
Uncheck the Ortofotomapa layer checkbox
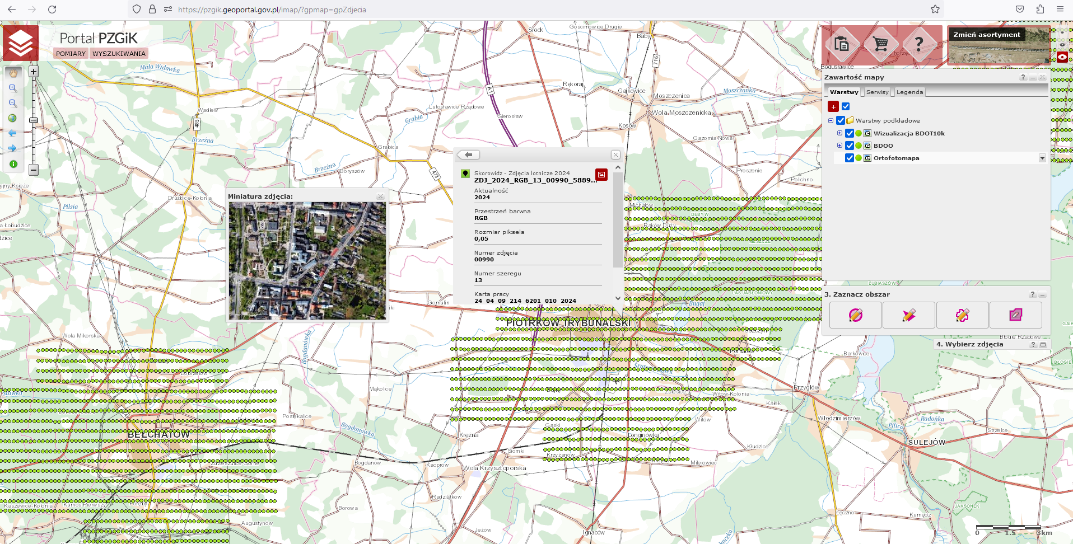850,158
